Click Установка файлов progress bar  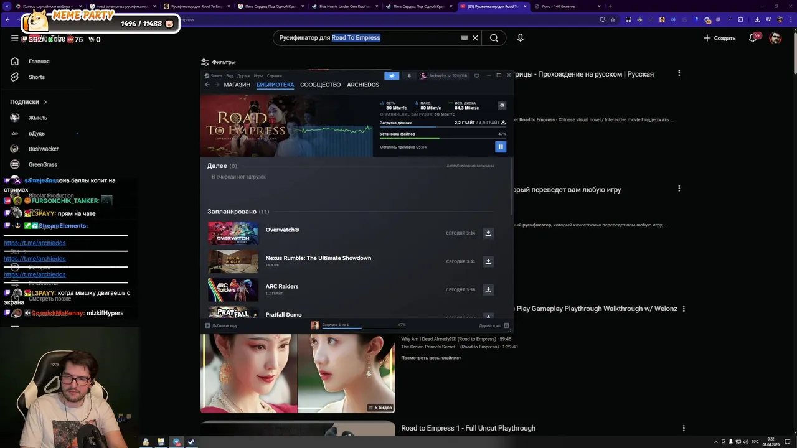442,138
